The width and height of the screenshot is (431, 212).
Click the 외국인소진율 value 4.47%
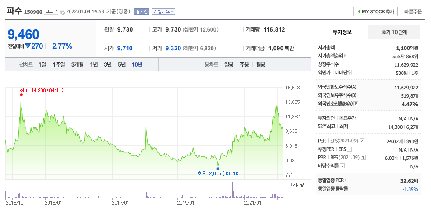(x=410, y=104)
